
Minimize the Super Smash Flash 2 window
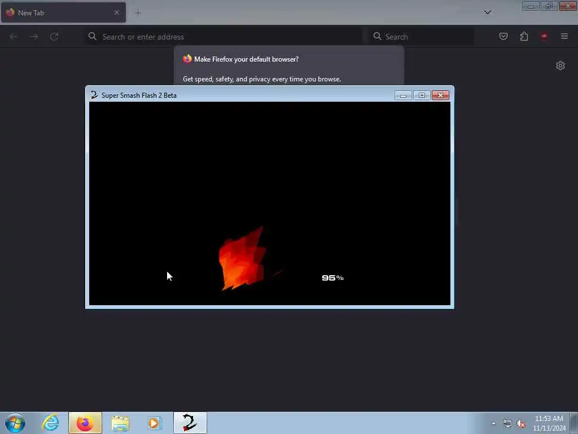click(x=403, y=95)
